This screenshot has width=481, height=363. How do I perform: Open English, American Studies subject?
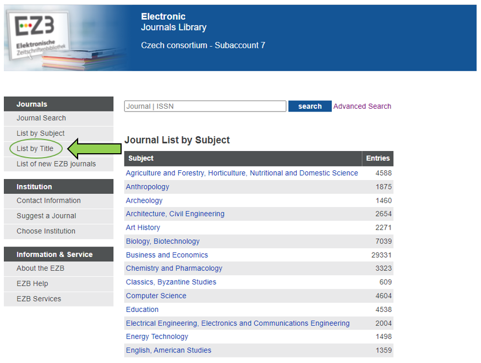coord(168,350)
